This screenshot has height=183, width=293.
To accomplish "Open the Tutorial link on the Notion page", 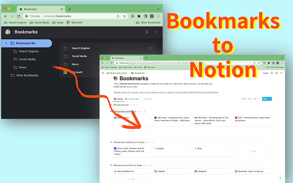I will 169,92.
